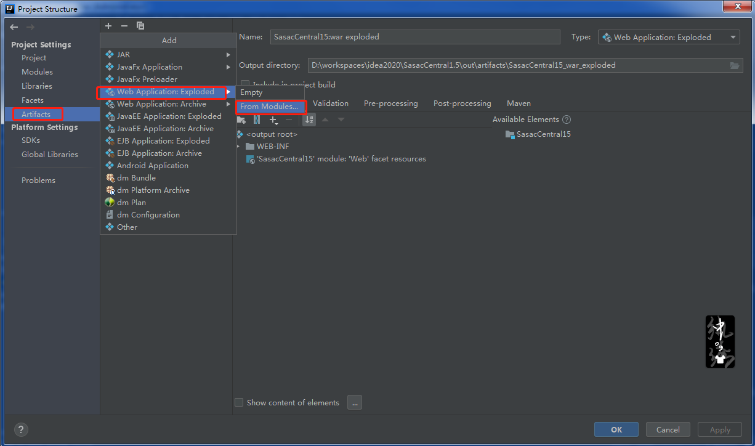Click the JAR menu item icon

coord(110,55)
